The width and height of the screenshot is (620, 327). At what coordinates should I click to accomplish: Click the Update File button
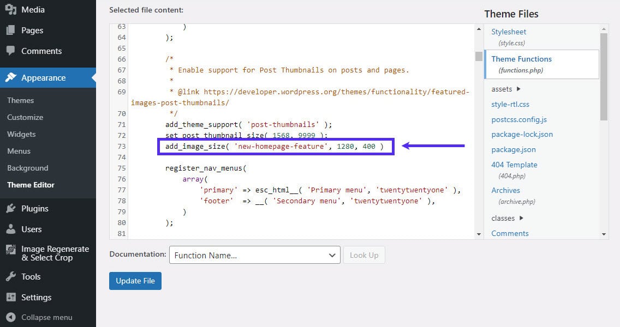click(x=135, y=281)
